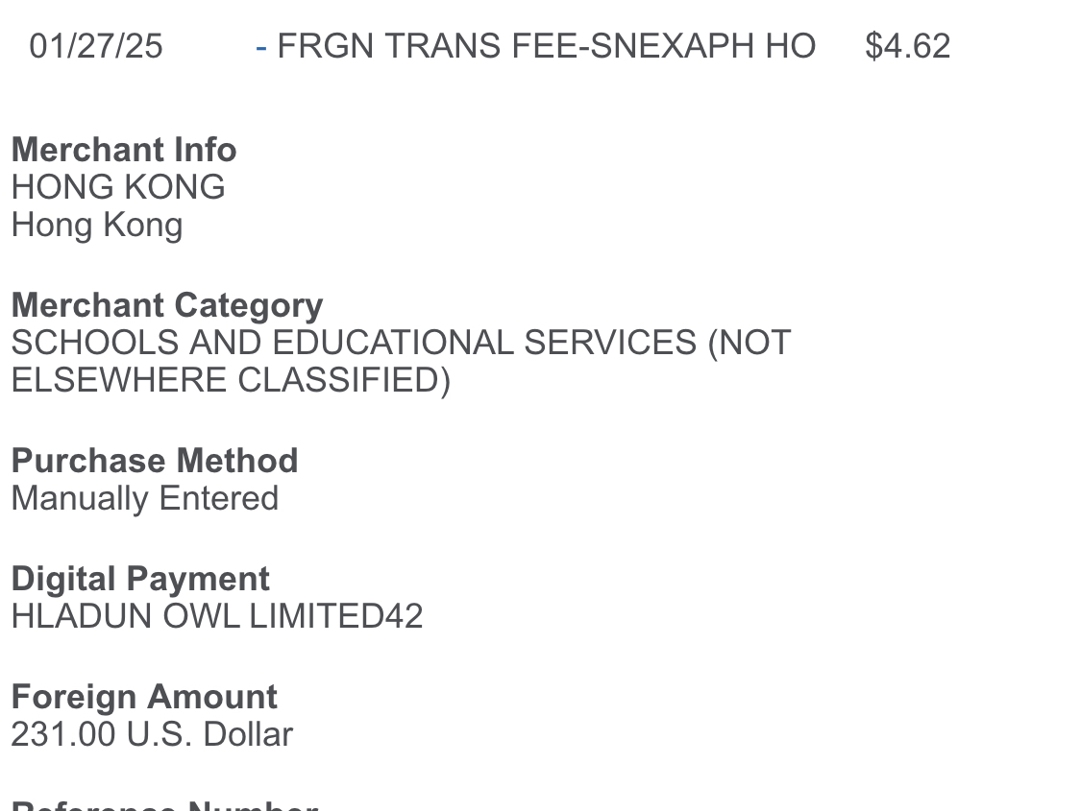Viewport: 1081px width, 811px height.
Task: Select the $4.62 transaction amount
Action: [x=907, y=47]
